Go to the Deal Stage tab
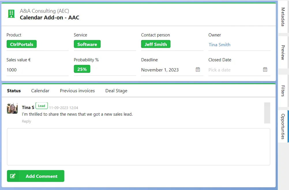Image resolution: width=289 pixels, height=190 pixels. (x=116, y=91)
